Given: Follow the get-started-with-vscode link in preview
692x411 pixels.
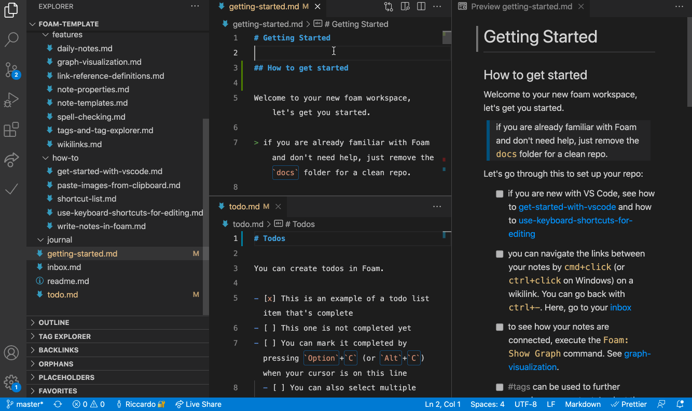Looking at the screenshot, I should coord(567,207).
